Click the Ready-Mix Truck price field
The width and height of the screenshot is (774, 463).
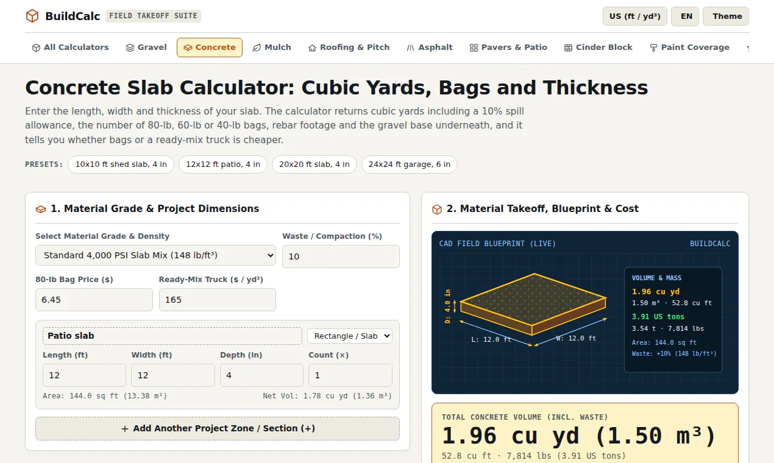(x=218, y=300)
